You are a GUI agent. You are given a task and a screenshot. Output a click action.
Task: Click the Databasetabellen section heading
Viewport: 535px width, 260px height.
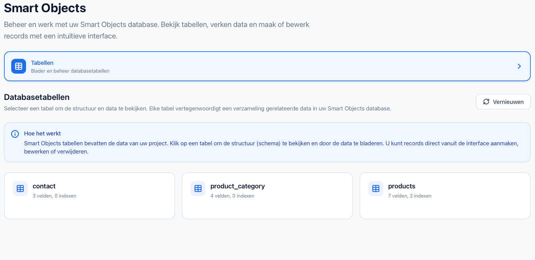[x=37, y=97]
